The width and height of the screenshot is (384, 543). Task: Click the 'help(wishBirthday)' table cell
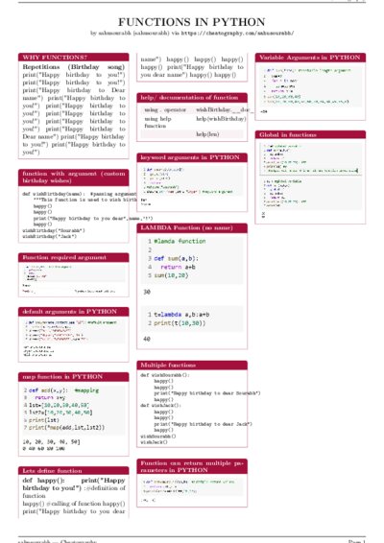pos(221,119)
